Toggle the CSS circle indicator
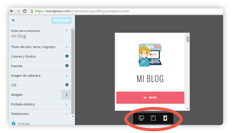Image resolution: width=232 pixels, height=133 pixels. tap(67, 85)
